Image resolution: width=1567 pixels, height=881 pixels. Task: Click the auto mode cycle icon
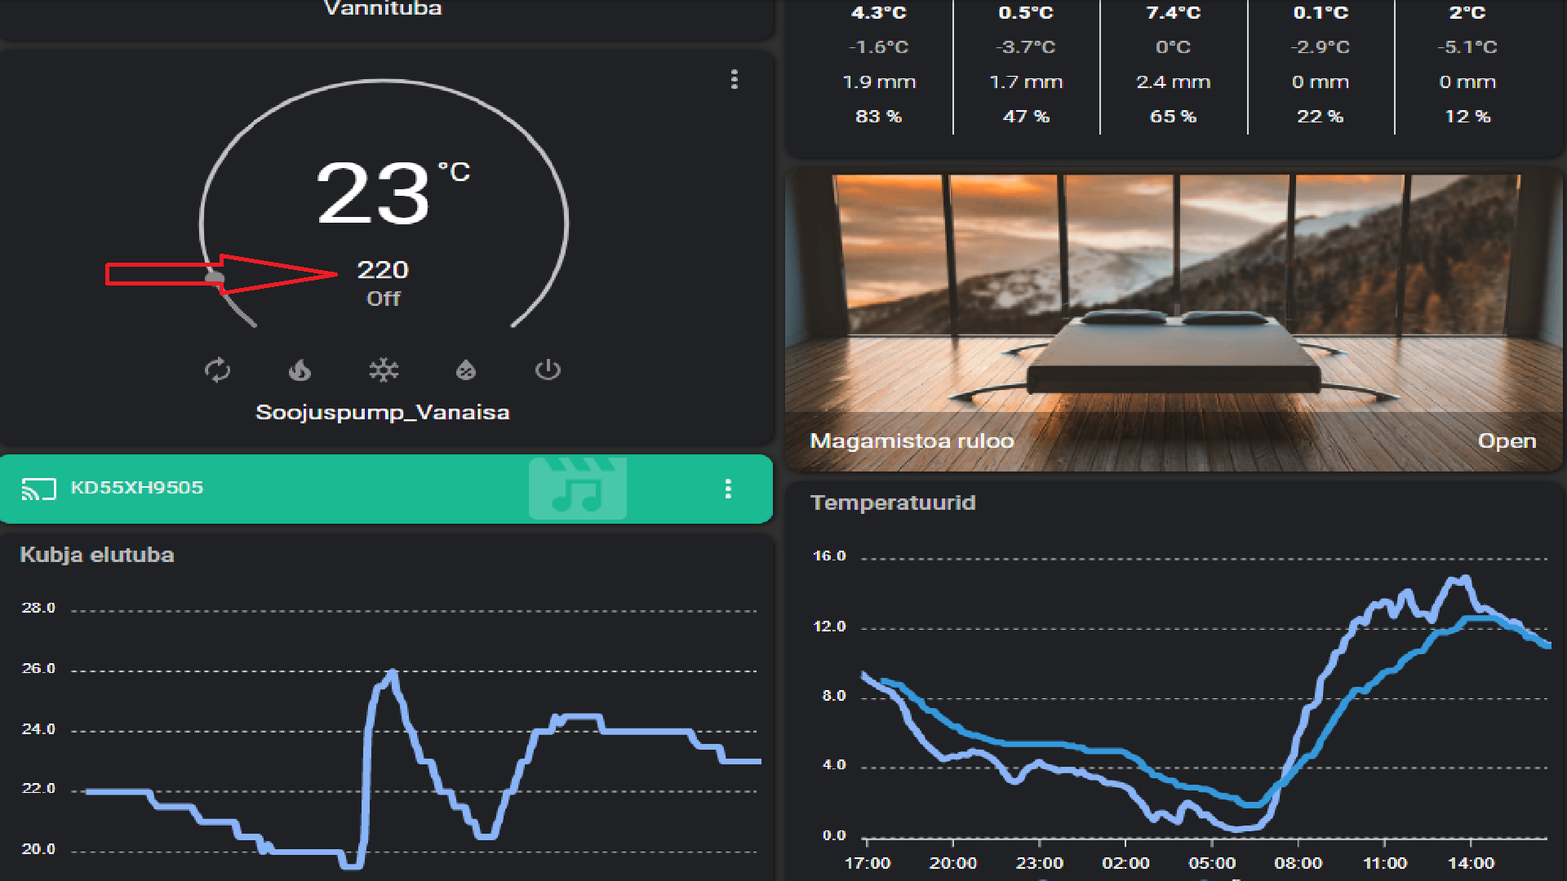(x=217, y=370)
